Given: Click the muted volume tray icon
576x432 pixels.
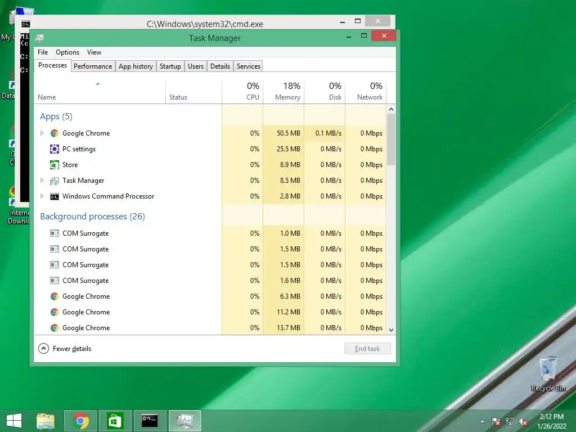Looking at the screenshot, I should [x=523, y=421].
